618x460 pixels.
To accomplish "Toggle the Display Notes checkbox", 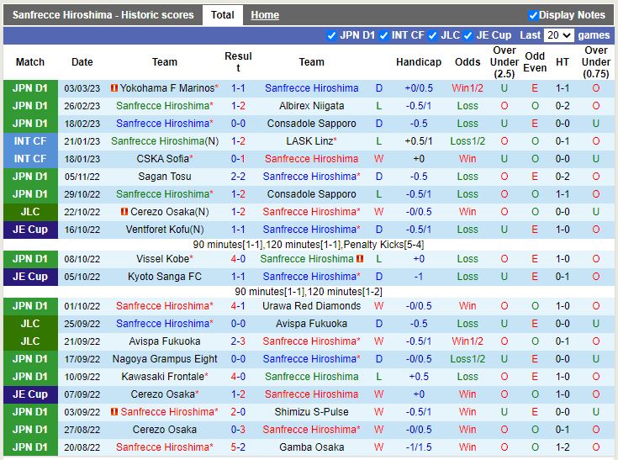I will pyautogui.click(x=533, y=15).
